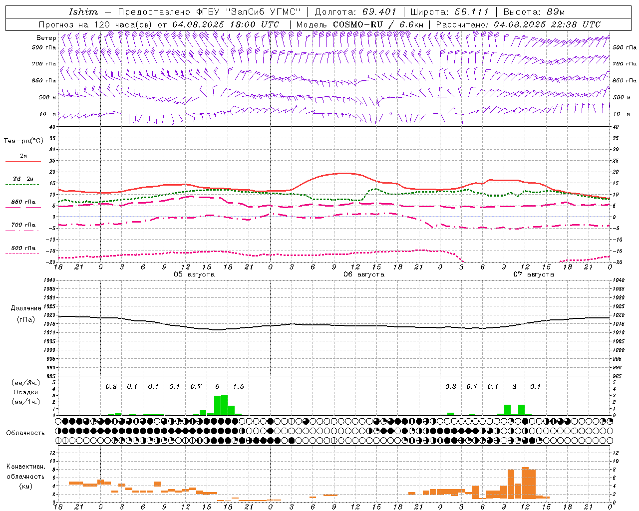Click the (км) unit label
Image resolution: width=639 pixels, height=511 pixels.
(25, 486)
